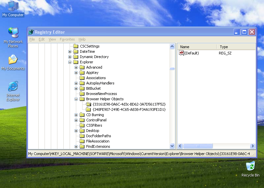Select the Associations key label

click(x=96, y=78)
